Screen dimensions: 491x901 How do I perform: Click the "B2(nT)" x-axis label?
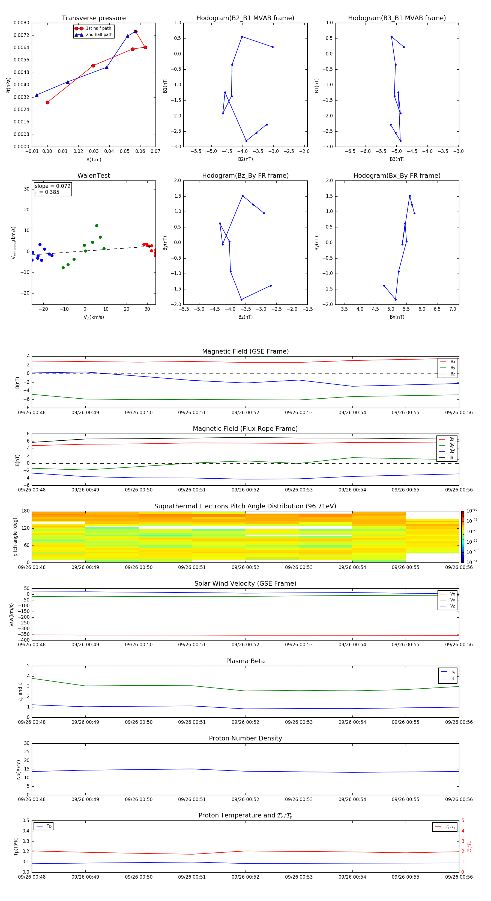coord(245,159)
